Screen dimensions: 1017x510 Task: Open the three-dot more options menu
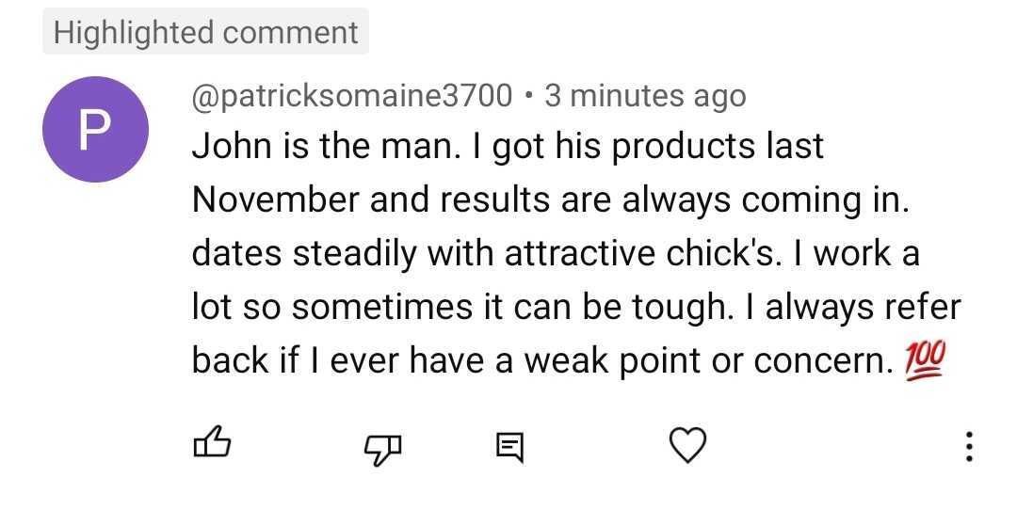pyautogui.click(x=969, y=446)
